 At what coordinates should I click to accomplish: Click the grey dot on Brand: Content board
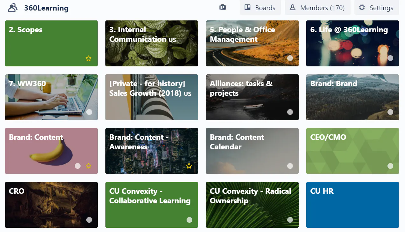click(78, 166)
